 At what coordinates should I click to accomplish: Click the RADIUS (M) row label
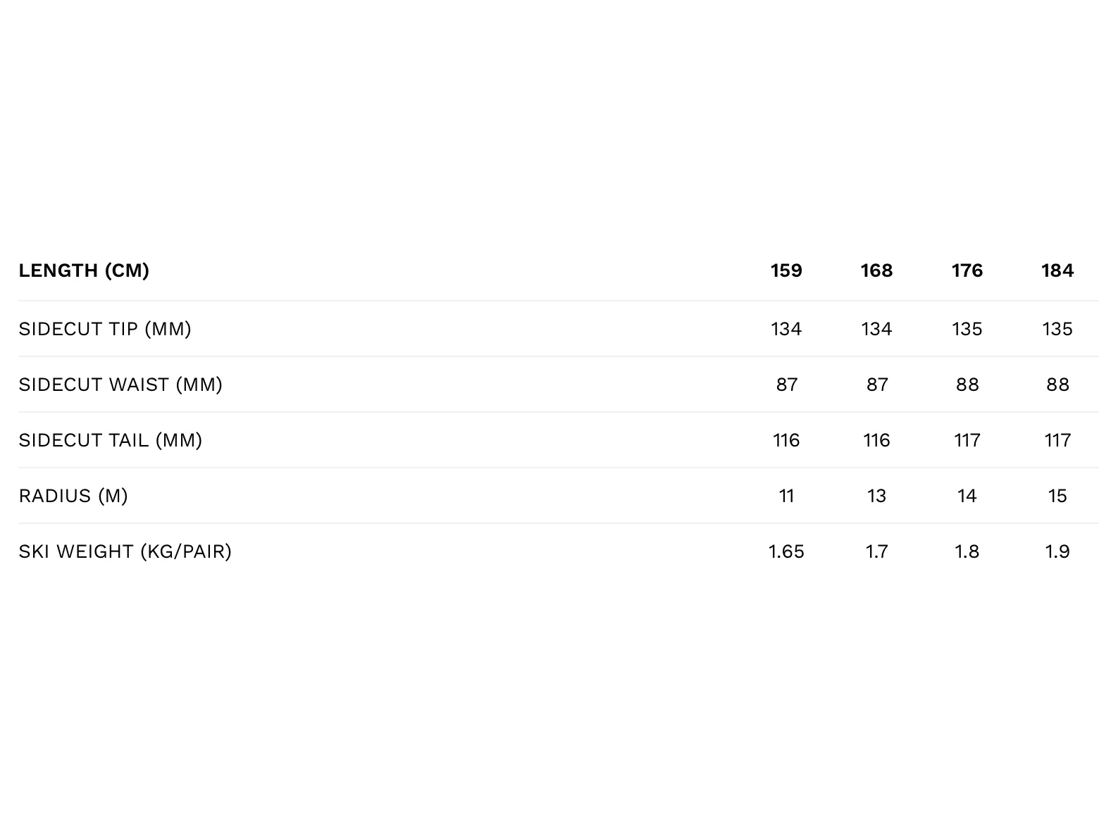73,496
